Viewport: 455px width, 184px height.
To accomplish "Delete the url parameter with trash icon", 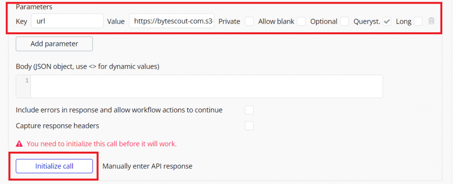I will 431,21.
